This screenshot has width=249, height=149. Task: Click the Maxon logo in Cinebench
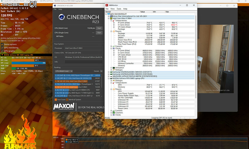(x=64, y=106)
